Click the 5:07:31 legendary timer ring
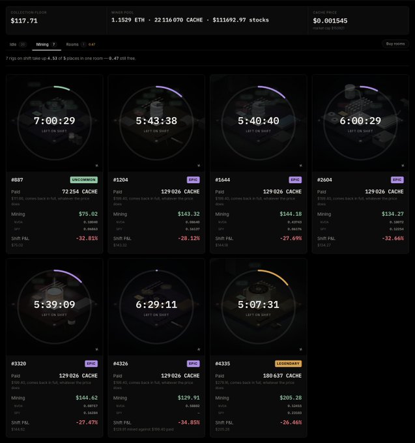This screenshot has height=443, width=415. pos(258,307)
